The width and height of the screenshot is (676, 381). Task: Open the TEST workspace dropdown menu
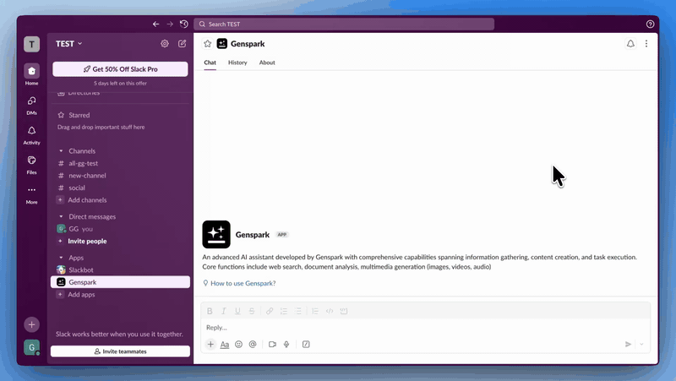pyautogui.click(x=69, y=44)
